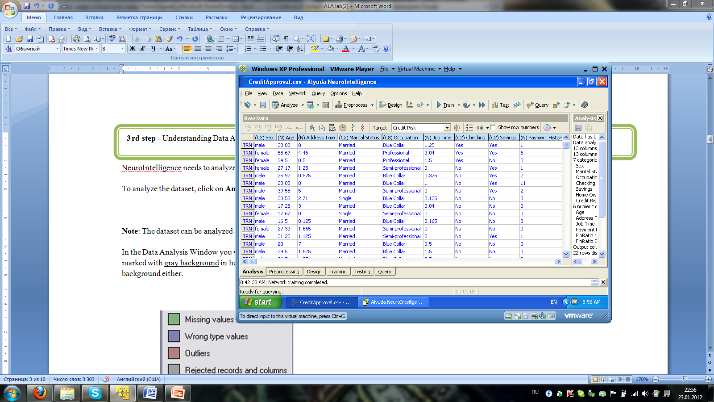
Task: Expand the arrow next to Analyze button
Action: point(303,105)
